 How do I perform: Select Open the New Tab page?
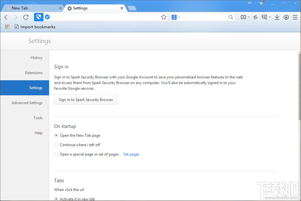point(56,135)
